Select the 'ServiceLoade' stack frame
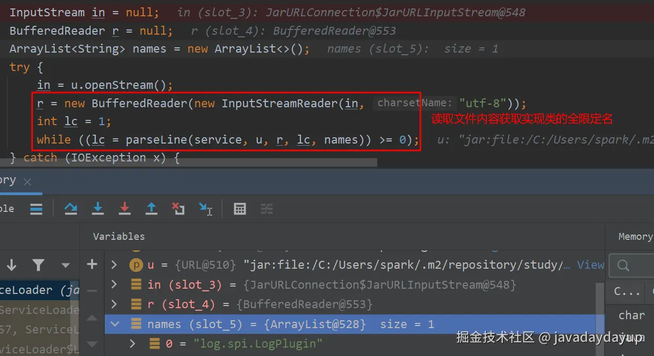The width and height of the screenshot is (654, 356). (39, 310)
